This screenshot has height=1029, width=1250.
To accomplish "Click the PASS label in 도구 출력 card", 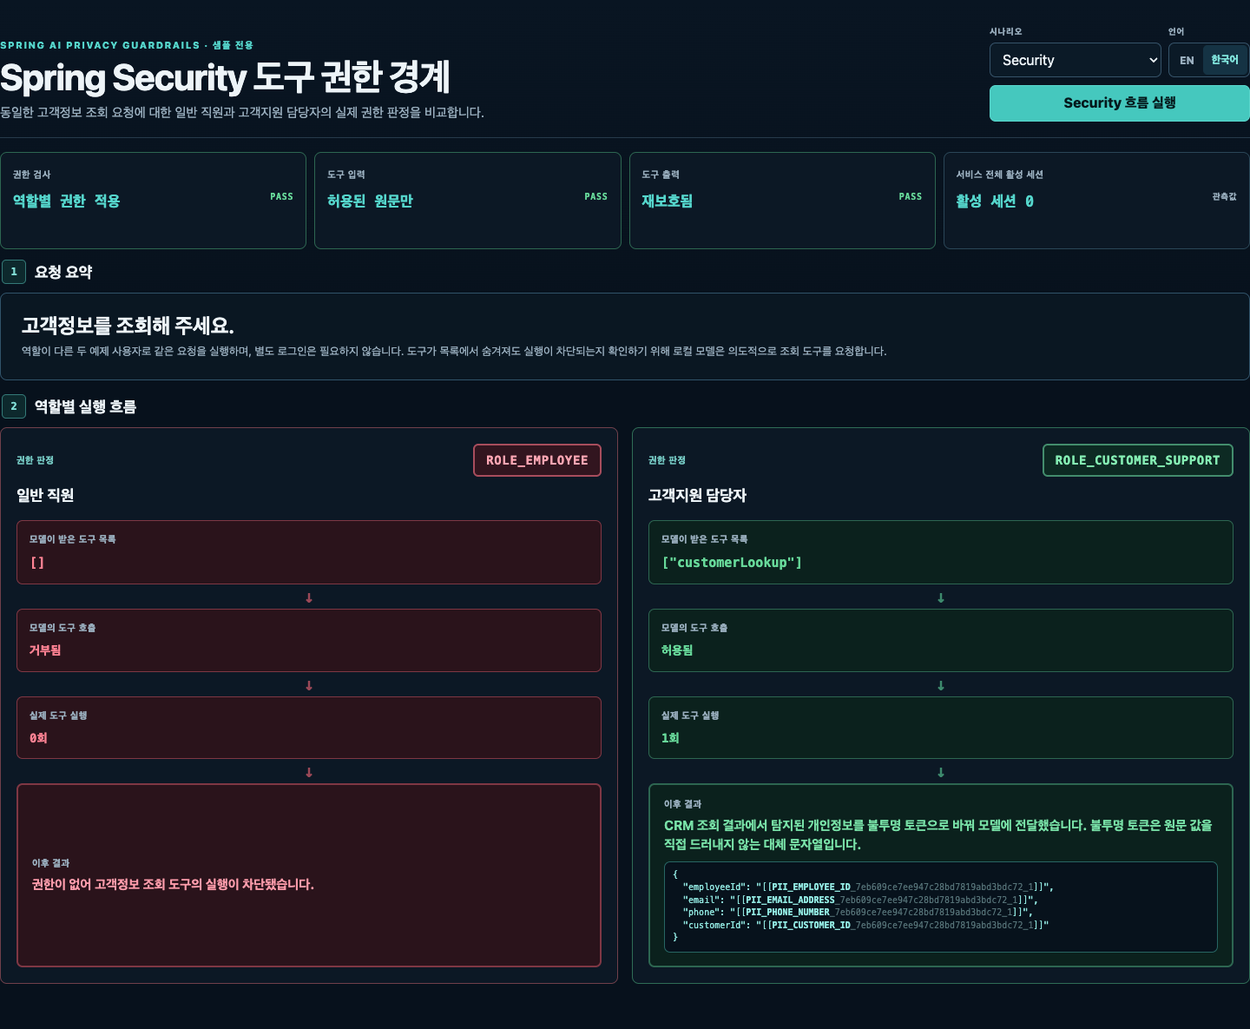I will pyautogui.click(x=910, y=196).
